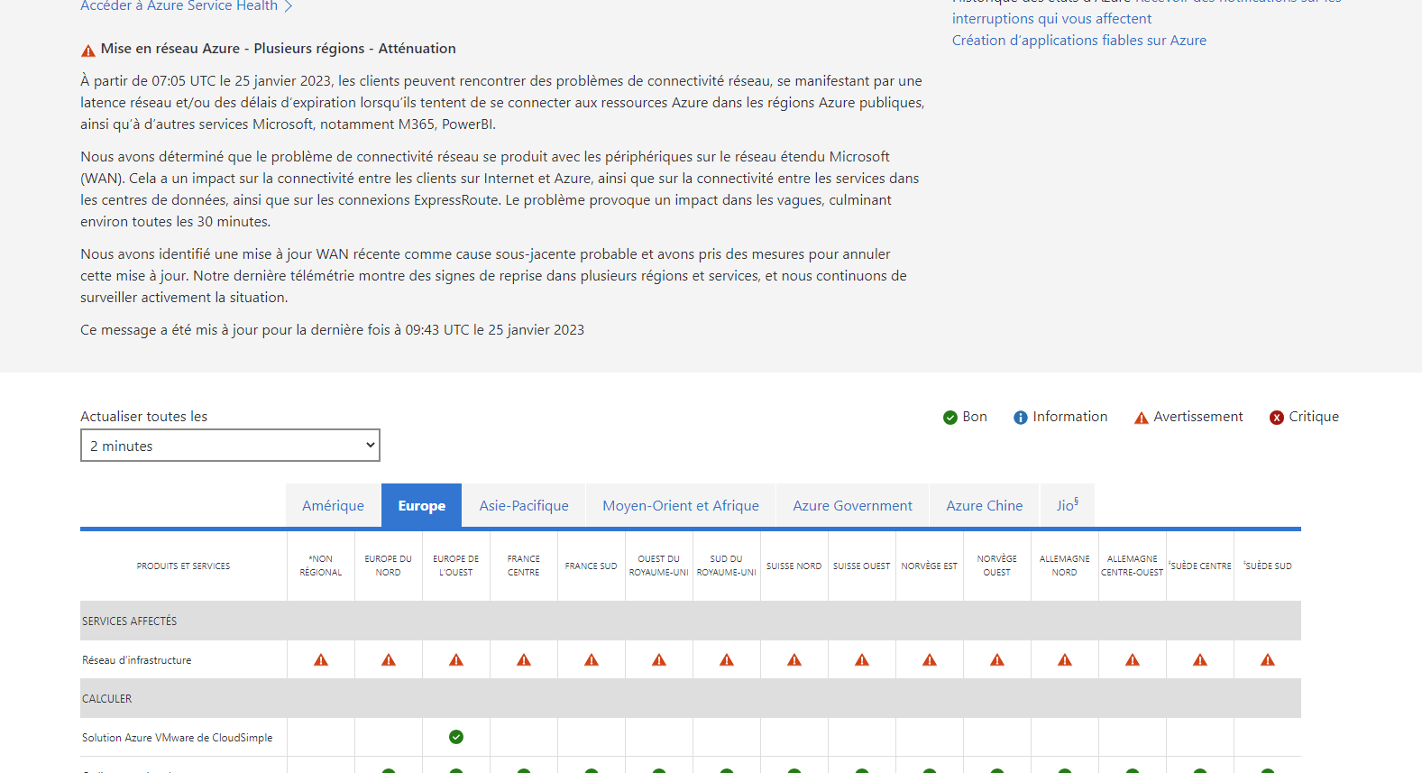Click Réseau d'infrastructure warning for Suède Centre

coord(1200,660)
